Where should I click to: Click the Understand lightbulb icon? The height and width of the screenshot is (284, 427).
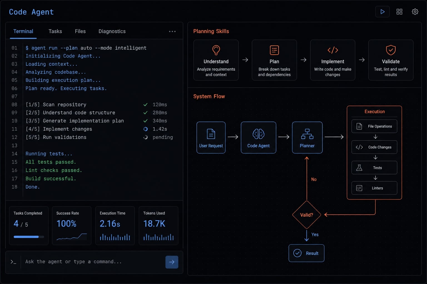pos(216,50)
